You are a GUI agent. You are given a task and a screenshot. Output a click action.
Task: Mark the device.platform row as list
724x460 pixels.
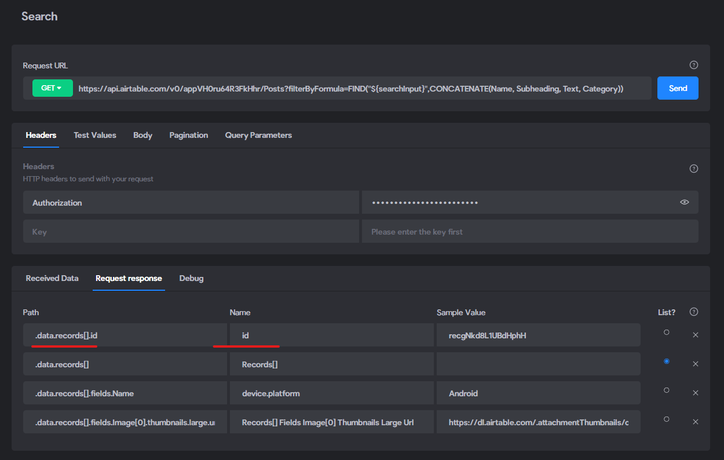coord(667,390)
